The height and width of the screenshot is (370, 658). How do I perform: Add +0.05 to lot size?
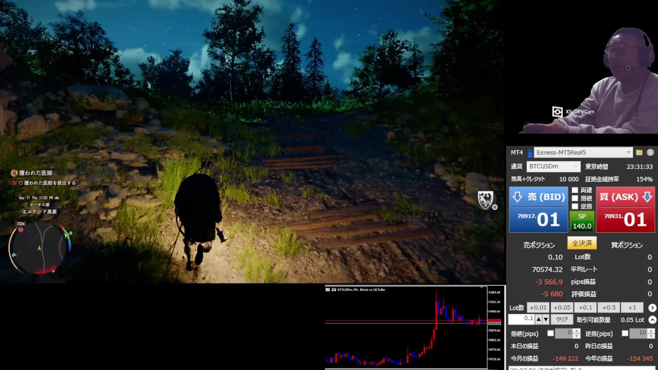(x=562, y=308)
